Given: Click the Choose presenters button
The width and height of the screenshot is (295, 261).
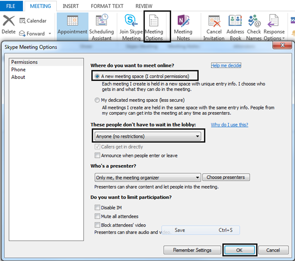Looking at the screenshot, I should click(226, 177).
